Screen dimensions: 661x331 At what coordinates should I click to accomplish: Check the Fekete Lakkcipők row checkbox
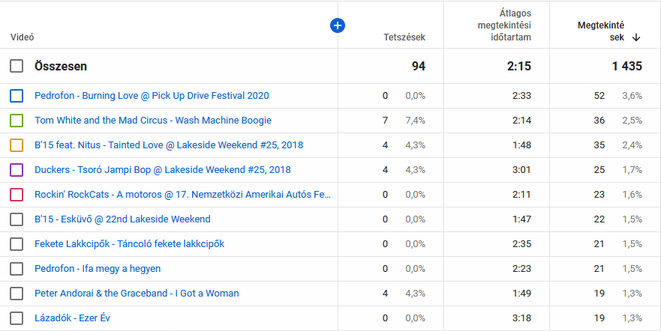17,244
